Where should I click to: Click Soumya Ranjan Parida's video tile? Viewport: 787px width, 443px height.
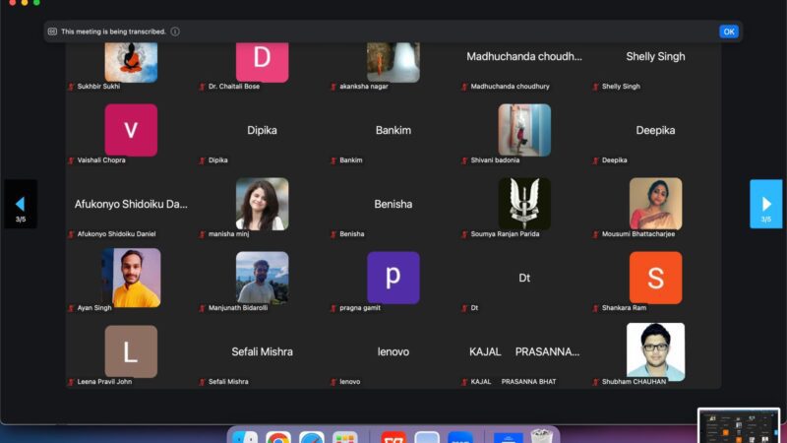(524, 204)
